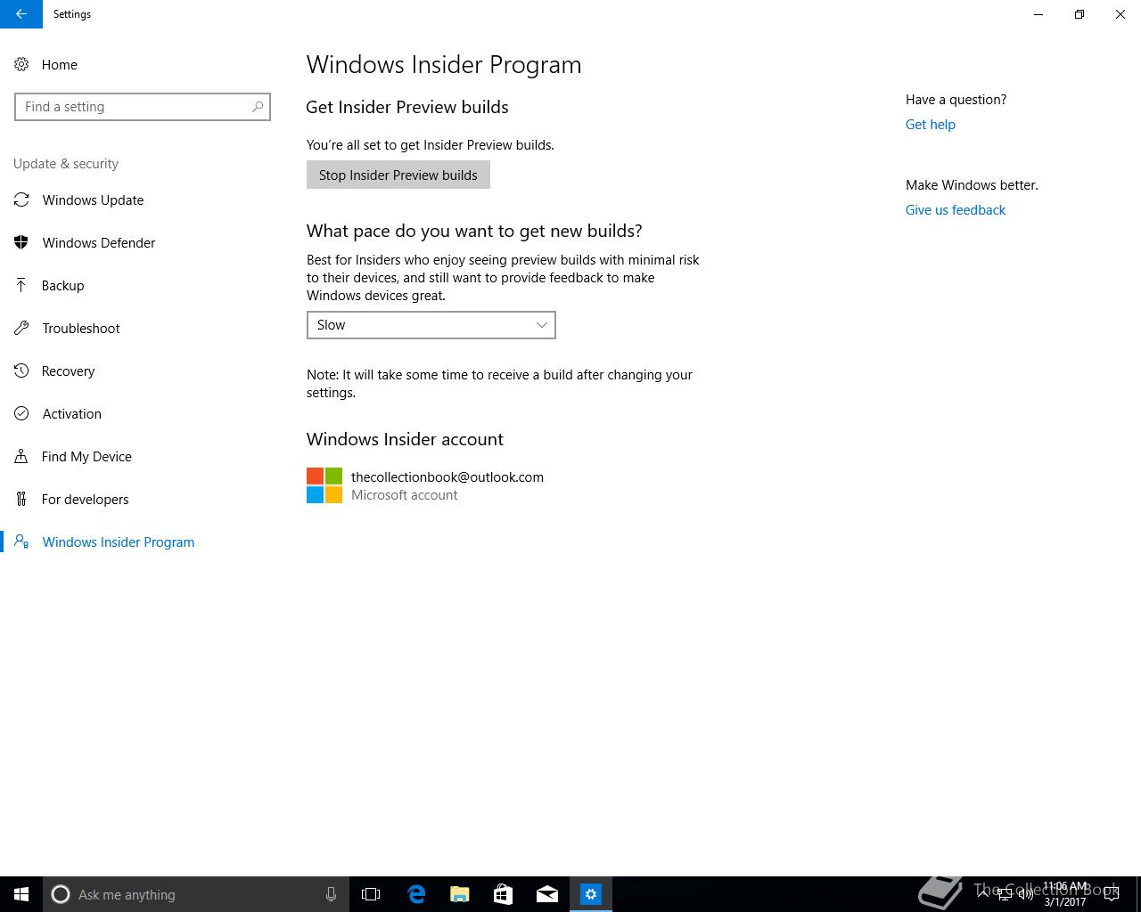Viewport: 1141px width, 912px height.
Task: Click the Windows Insider Program page title
Action: coord(444,65)
